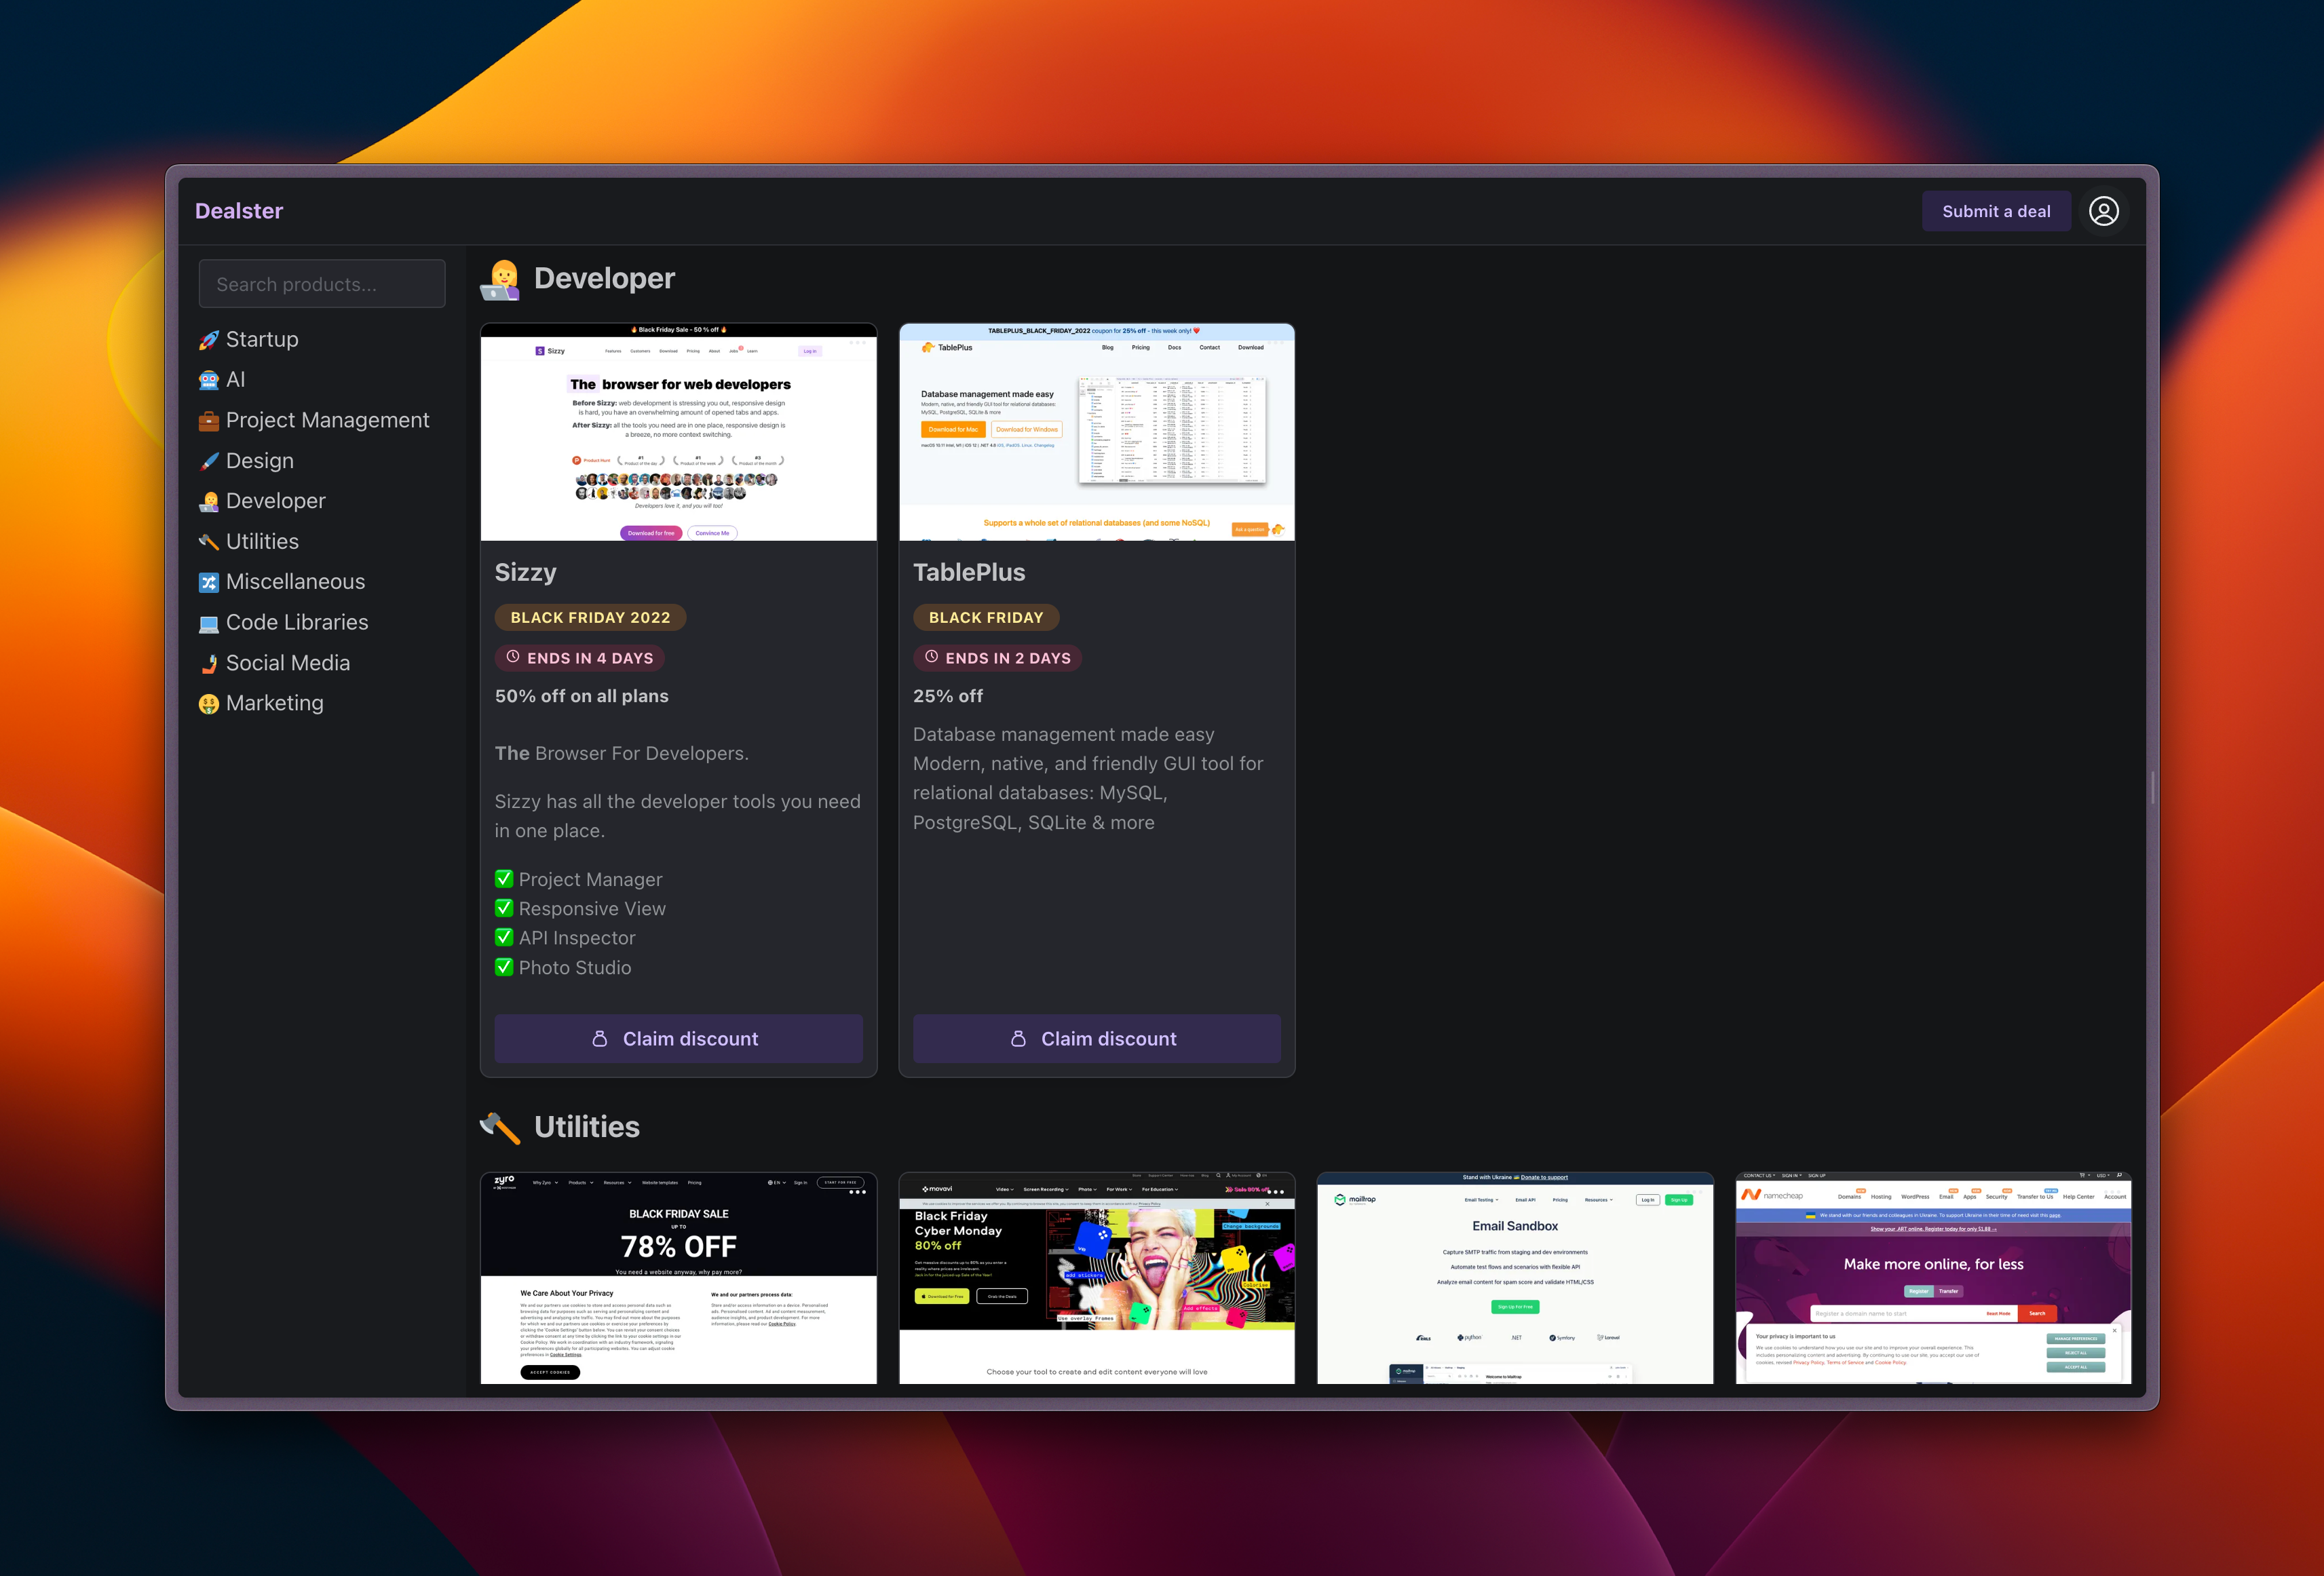Click the Utilities section heading hammer emoji

coord(500,1128)
